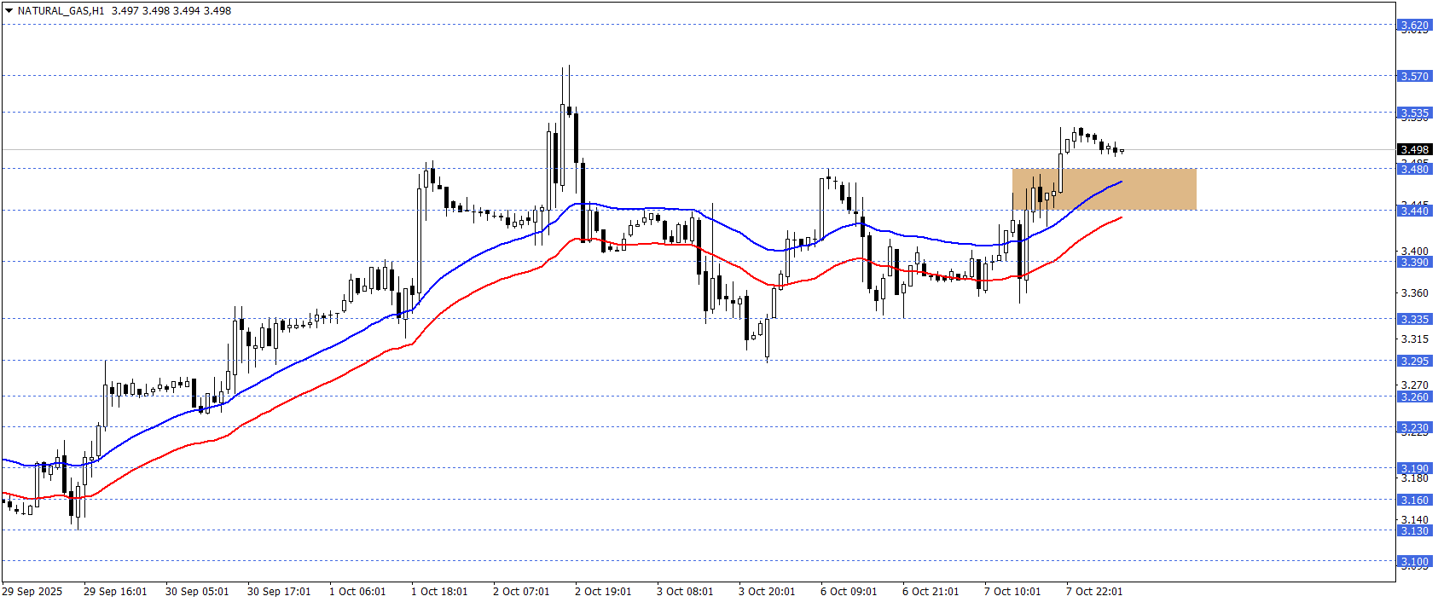Click the 3.295 level price label
This screenshot has height=602, width=1438.
tap(1415, 362)
